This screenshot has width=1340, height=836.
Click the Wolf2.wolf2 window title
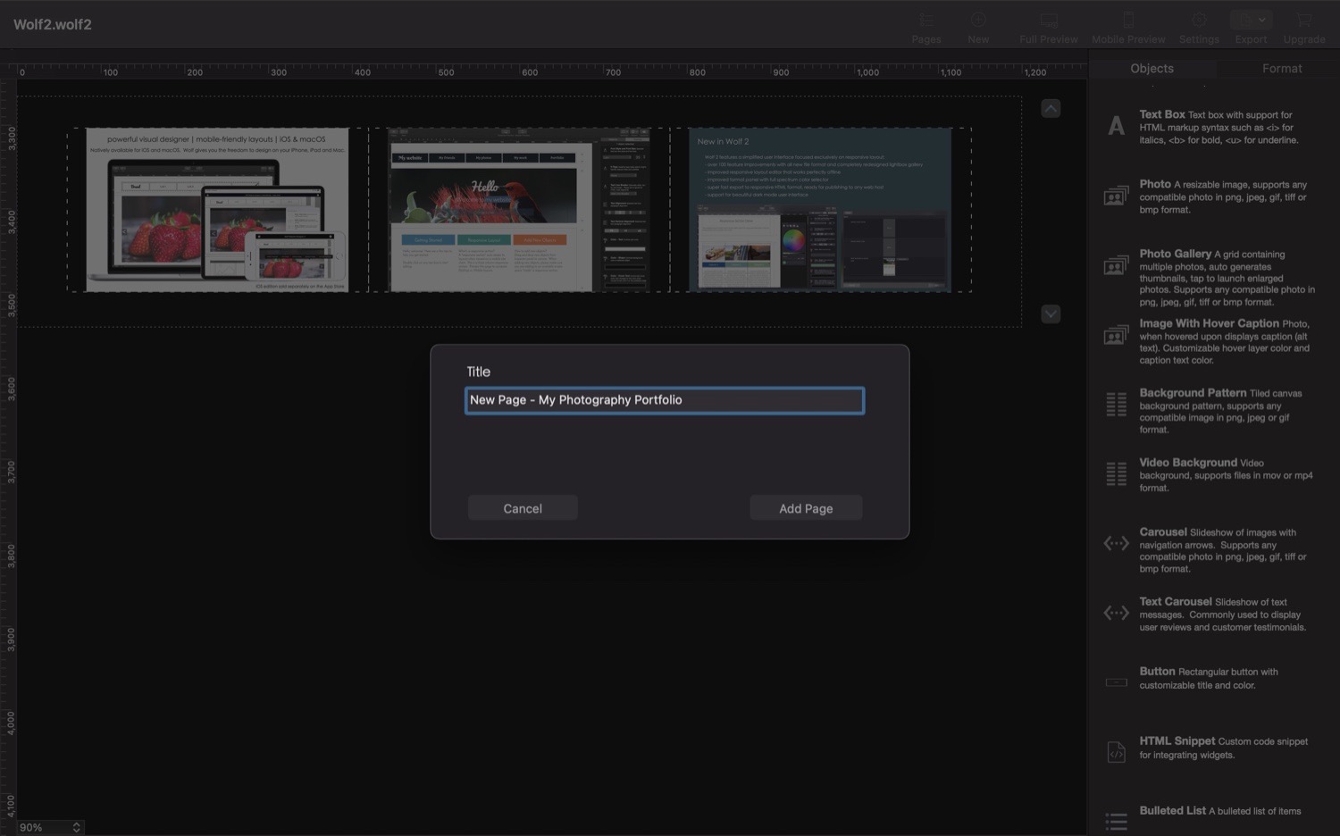click(53, 24)
